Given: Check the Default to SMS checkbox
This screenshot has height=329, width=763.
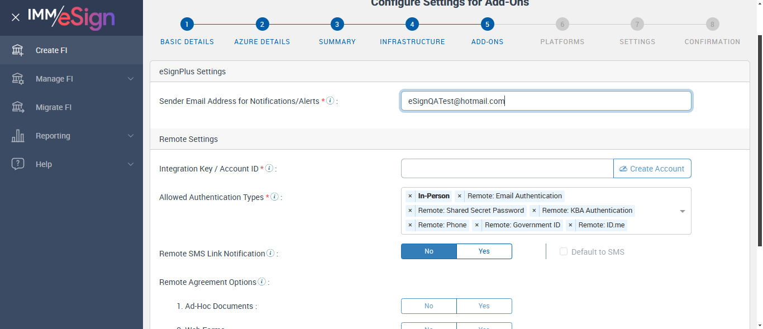Looking at the screenshot, I should point(564,252).
